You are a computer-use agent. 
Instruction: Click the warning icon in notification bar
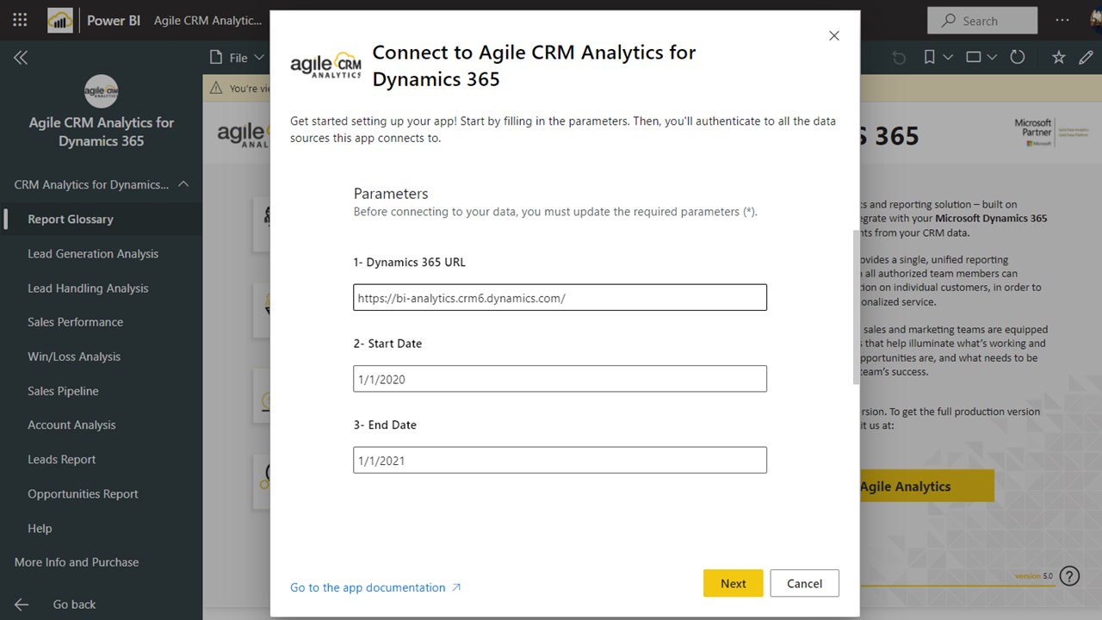tap(214, 88)
